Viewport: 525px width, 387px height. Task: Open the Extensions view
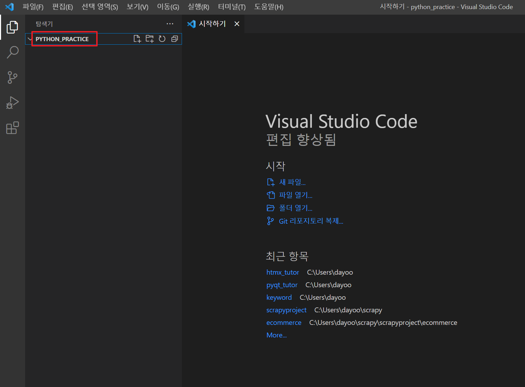[13, 128]
